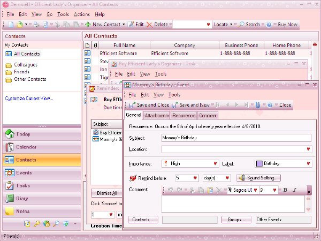
Task: Click Dismiss All in Reminders window
Action: pos(106,193)
